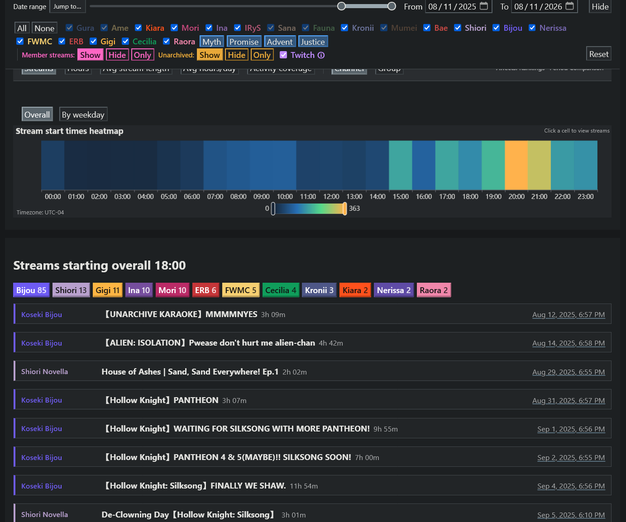
Task: Filter streams by the Bijou 85 tag
Action: (31, 290)
